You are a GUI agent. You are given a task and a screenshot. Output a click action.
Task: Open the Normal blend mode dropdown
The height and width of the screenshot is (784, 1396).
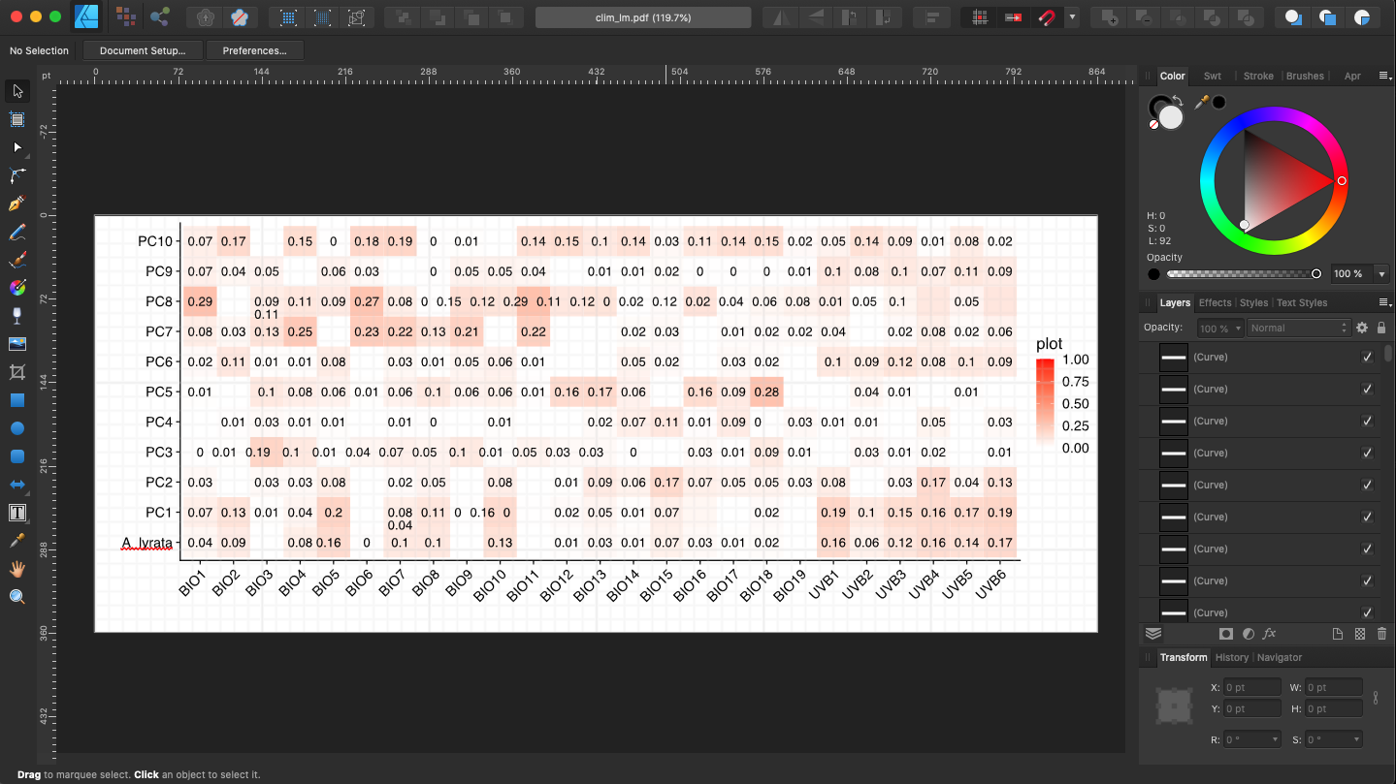1298,329
